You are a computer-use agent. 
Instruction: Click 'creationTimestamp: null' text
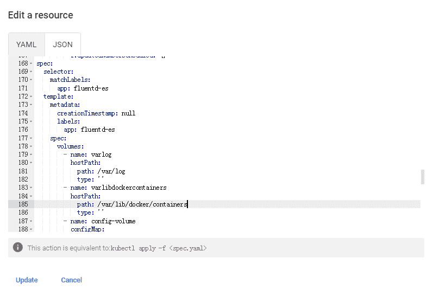coord(96,113)
